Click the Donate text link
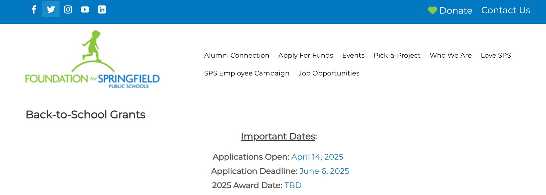 click(x=456, y=11)
